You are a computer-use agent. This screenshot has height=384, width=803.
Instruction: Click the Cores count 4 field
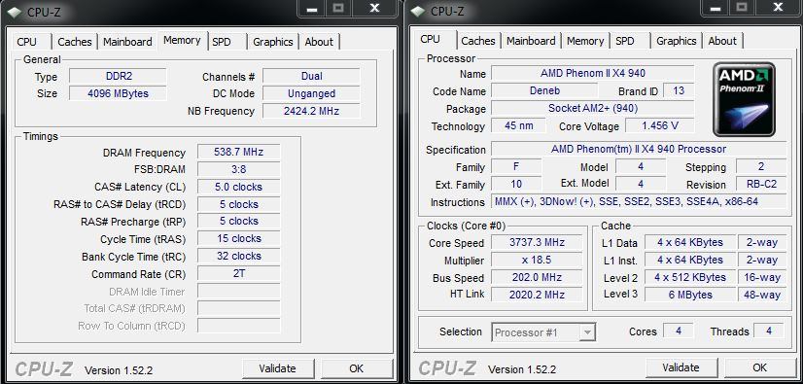(x=679, y=332)
